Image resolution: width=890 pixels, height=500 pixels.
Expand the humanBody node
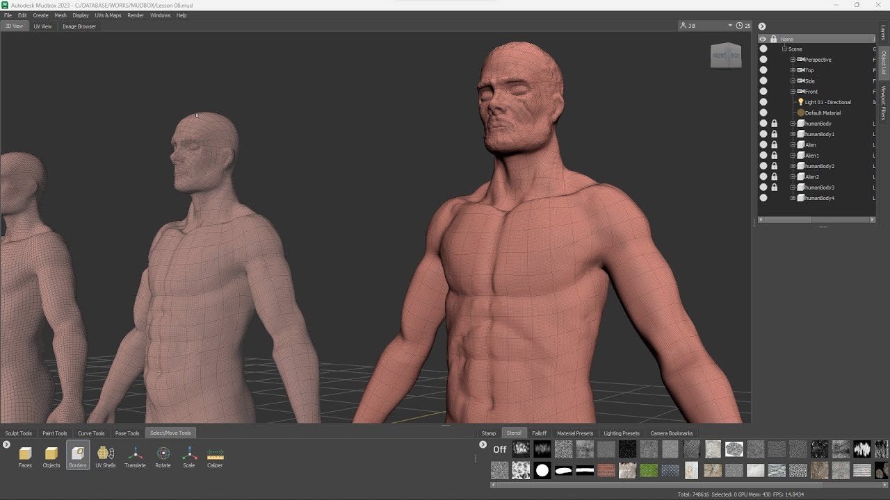pyautogui.click(x=793, y=124)
